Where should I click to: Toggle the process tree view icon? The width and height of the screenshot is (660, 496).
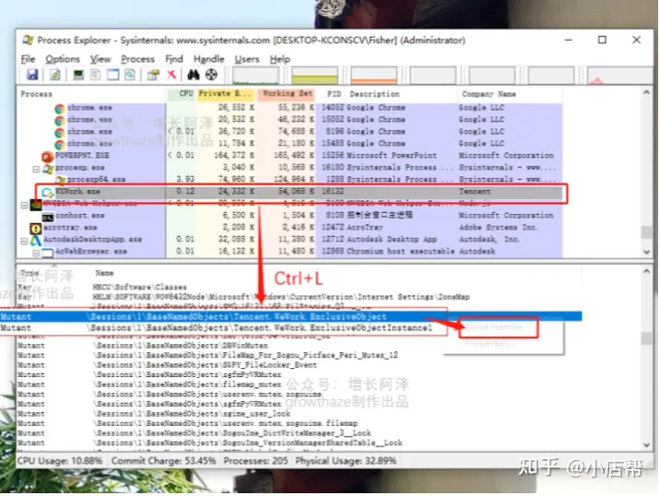pyautogui.click(x=96, y=75)
